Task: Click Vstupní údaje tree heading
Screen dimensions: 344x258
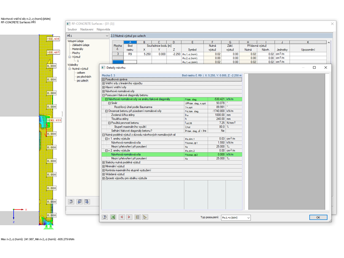Action: tap(76, 41)
